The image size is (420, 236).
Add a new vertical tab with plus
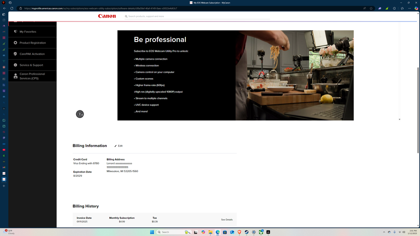pyautogui.click(x=4, y=186)
